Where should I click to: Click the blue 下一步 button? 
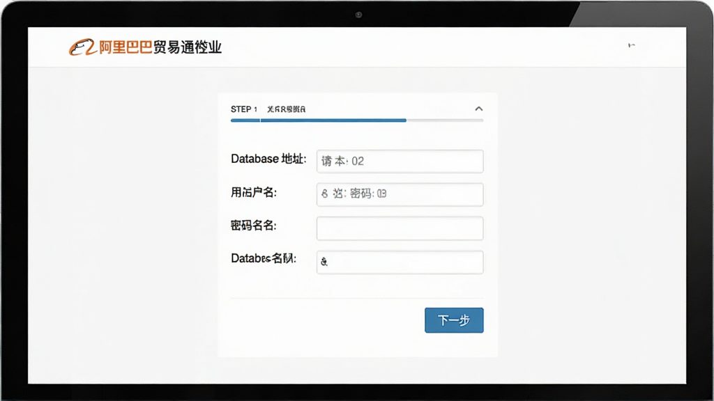point(454,320)
